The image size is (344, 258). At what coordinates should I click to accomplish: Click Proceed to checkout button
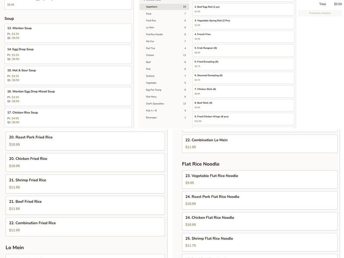(320, 13)
